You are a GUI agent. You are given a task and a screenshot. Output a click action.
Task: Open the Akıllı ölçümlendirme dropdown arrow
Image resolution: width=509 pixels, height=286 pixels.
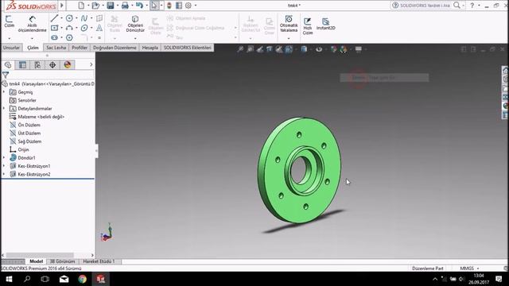[x=32, y=38]
